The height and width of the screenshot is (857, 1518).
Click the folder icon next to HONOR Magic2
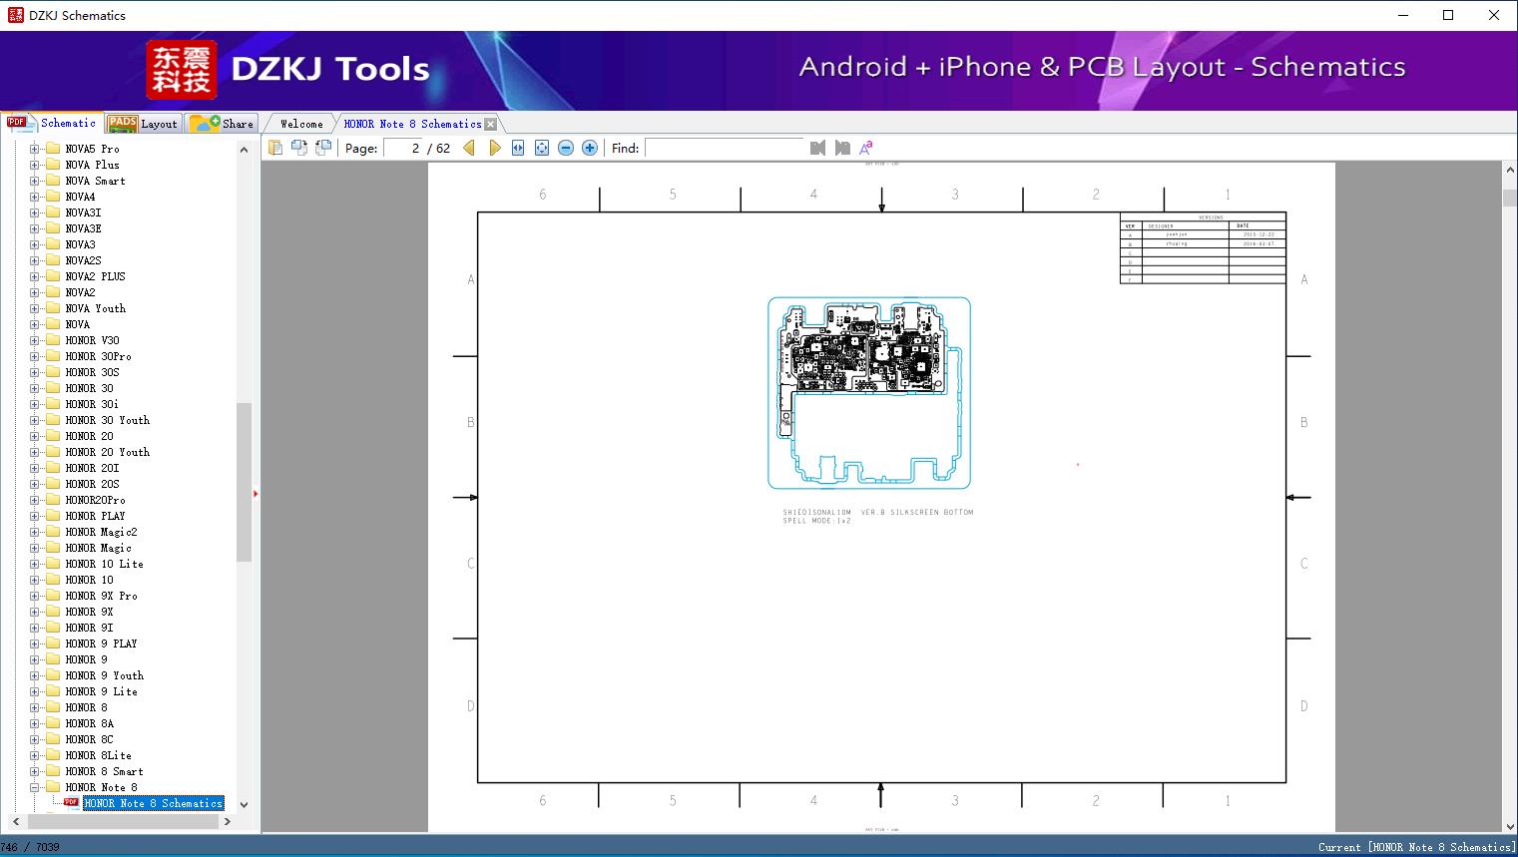click(53, 532)
